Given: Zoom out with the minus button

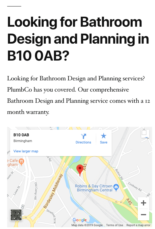Looking at the screenshot, I should 144,215.
